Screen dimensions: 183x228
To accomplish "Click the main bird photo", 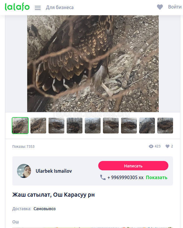I will pyautogui.click(x=93, y=64).
